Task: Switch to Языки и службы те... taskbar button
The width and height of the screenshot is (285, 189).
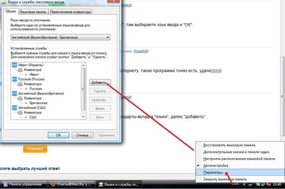Action: tap(119, 184)
